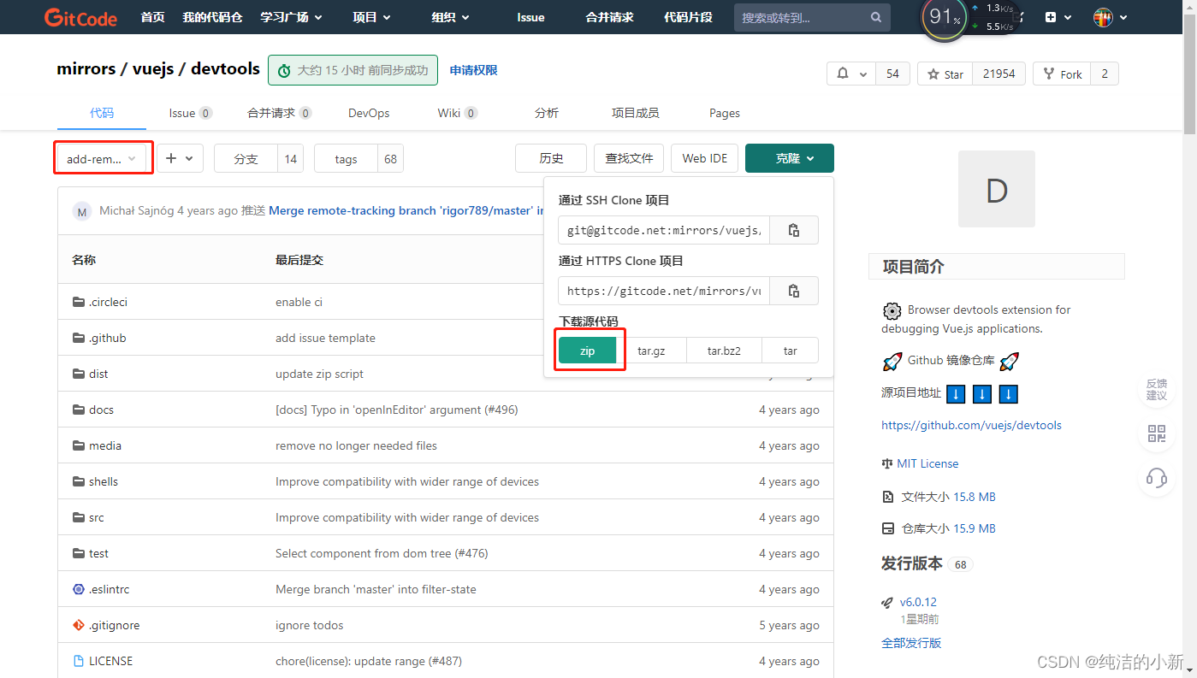Open the 克隆 clone dropdown button

tap(789, 157)
